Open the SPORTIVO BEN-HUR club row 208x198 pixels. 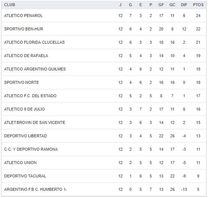(24, 29)
